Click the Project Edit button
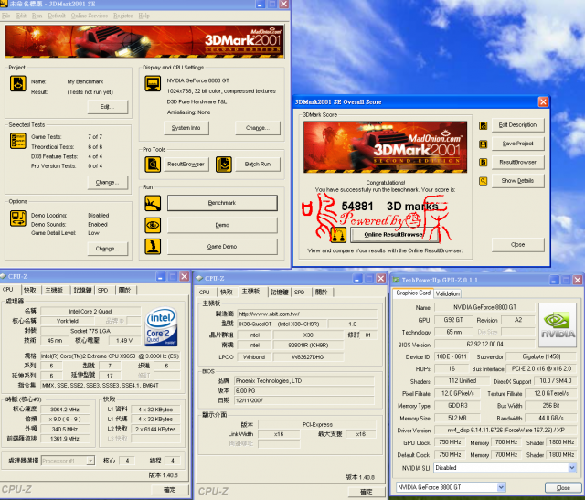This screenshot has width=585, height=500. pos(108,107)
